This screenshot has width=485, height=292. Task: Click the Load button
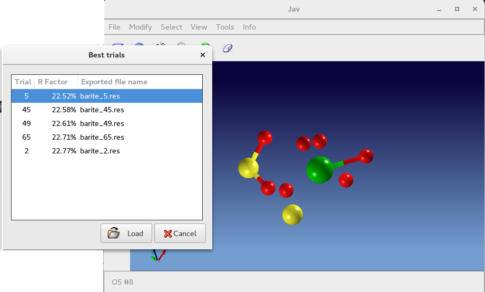pyautogui.click(x=126, y=233)
